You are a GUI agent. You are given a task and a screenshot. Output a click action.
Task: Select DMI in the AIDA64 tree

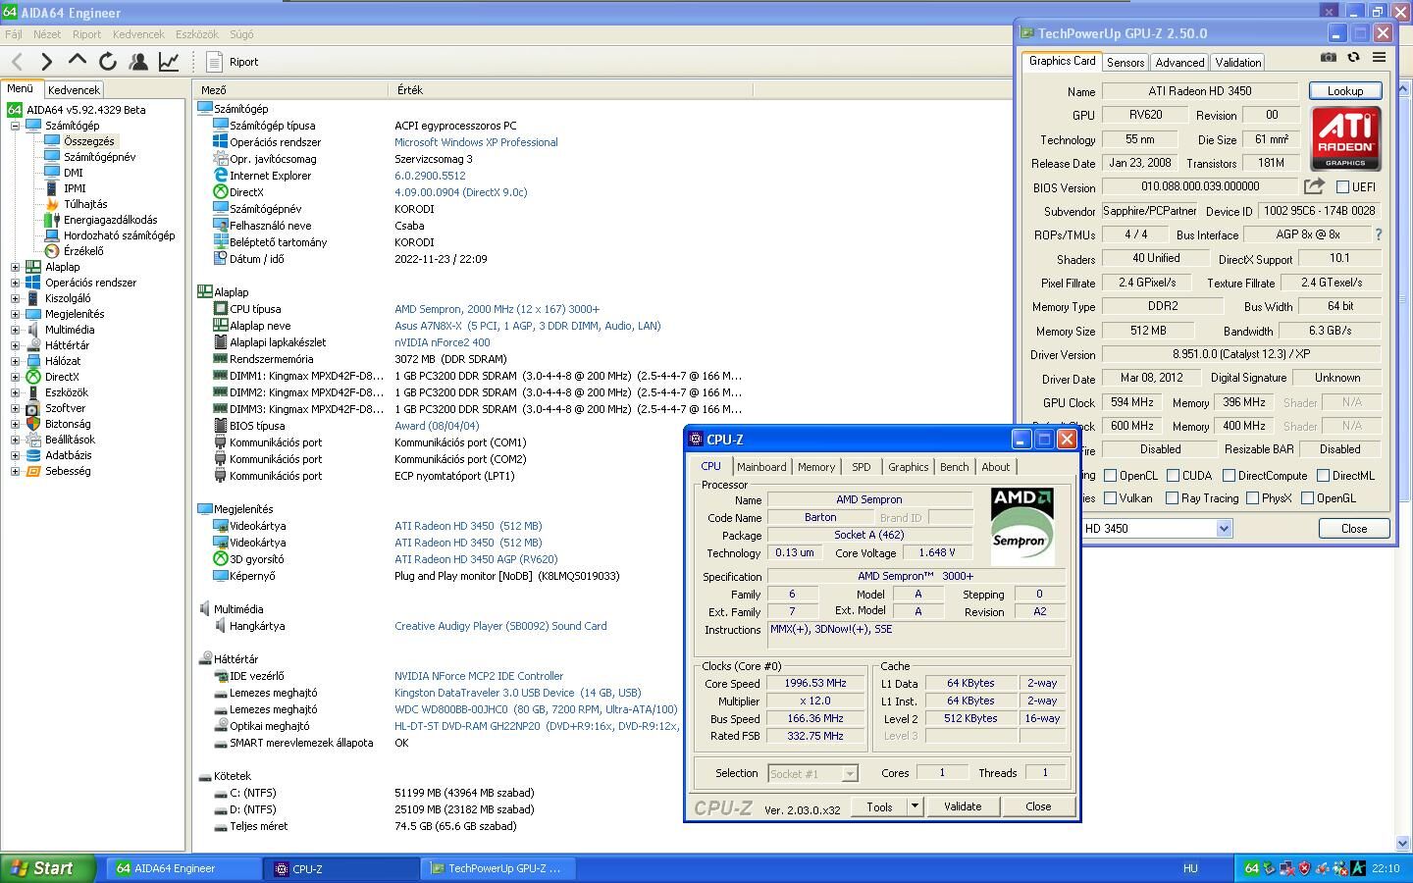[x=74, y=173]
